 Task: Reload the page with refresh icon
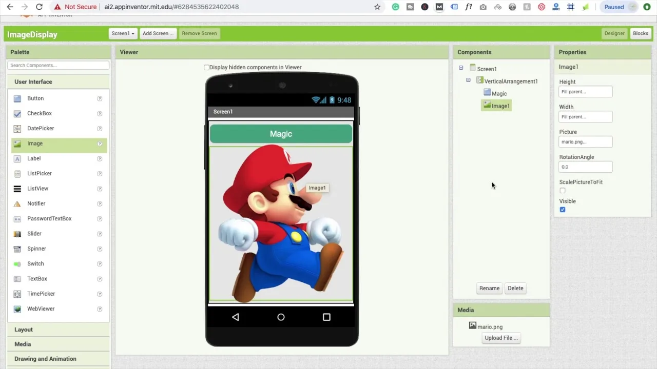click(39, 7)
